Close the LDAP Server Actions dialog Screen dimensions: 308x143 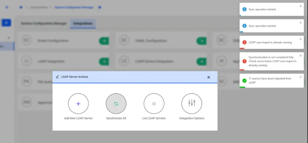pos(209,77)
